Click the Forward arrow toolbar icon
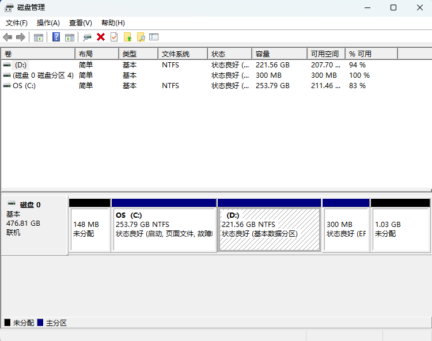The image size is (432, 341). [x=21, y=37]
